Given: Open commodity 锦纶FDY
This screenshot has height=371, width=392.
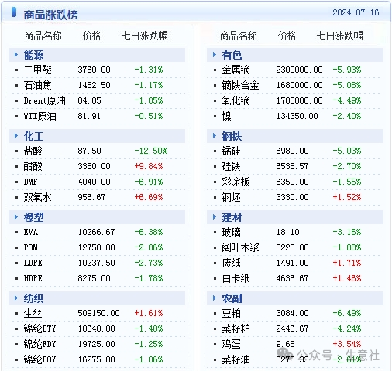Looking at the screenshot, I should [40, 344].
